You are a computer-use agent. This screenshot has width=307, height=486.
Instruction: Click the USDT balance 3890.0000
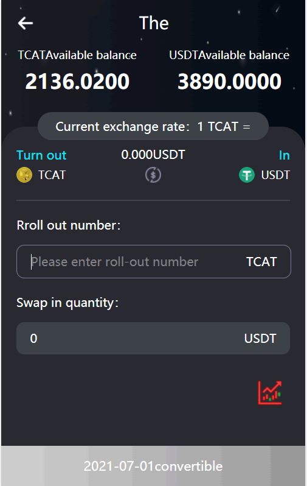(x=230, y=82)
